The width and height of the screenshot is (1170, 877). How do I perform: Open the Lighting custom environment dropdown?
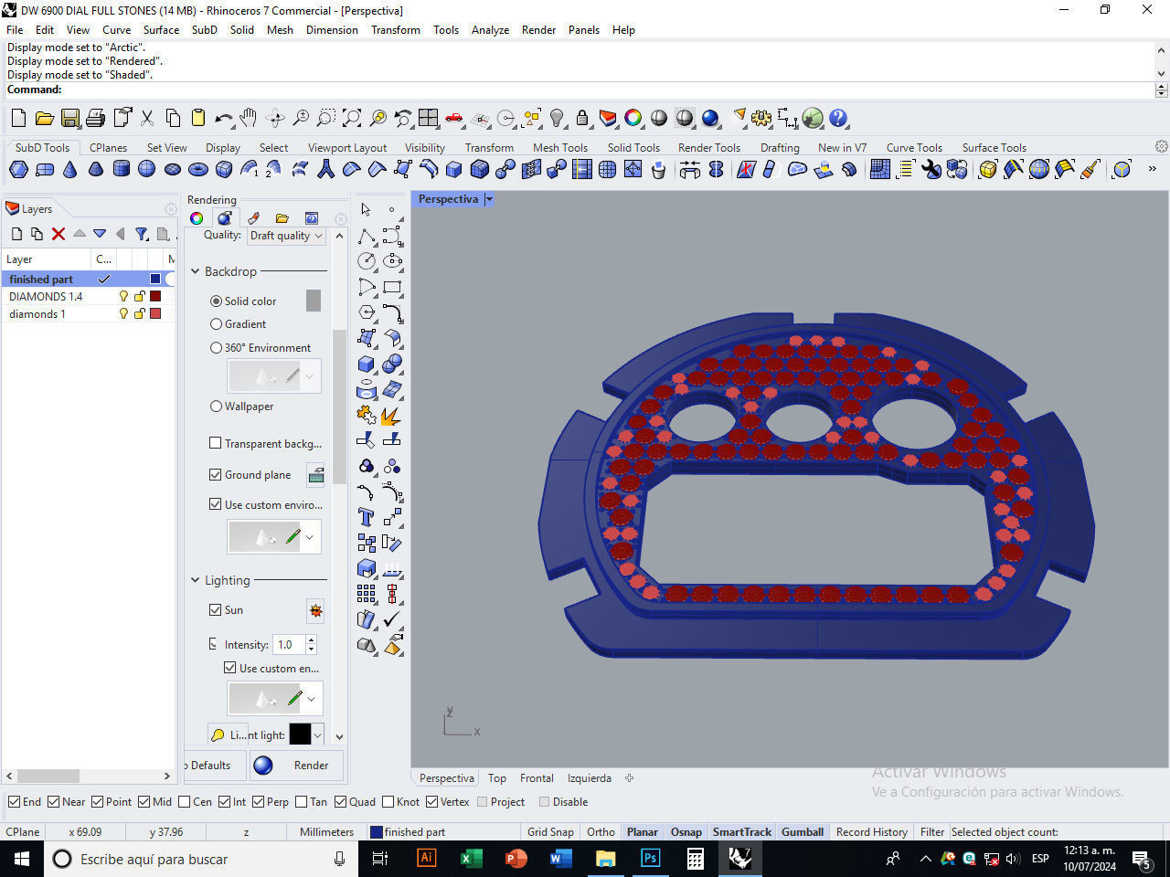pyautogui.click(x=311, y=699)
